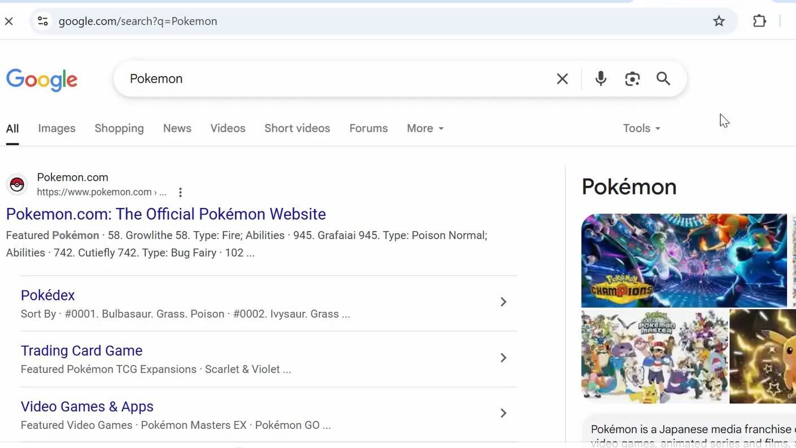Screen dimensions: 796x448
Task: Expand the More dropdown
Action: click(425, 128)
